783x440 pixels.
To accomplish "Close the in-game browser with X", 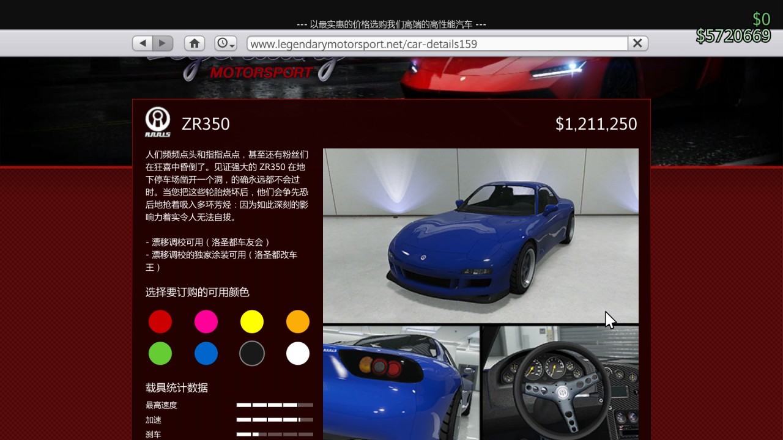I will click(x=637, y=43).
